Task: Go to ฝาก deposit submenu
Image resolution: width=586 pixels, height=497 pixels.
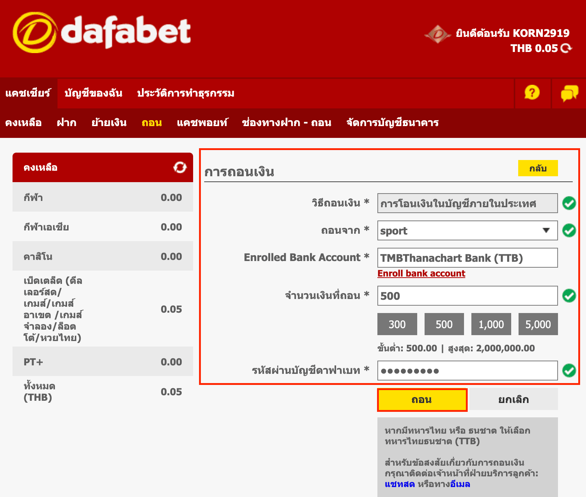Action: (x=66, y=123)
